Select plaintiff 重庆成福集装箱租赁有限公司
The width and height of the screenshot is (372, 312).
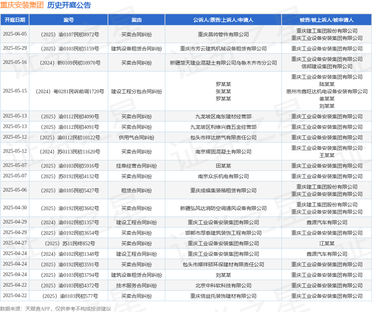pos(223,191)
